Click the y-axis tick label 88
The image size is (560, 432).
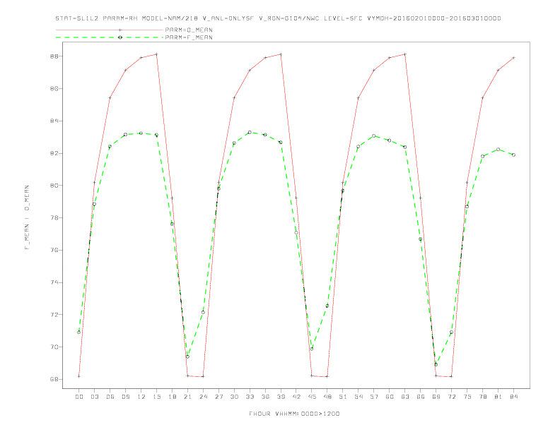click(x=54, y=56)
